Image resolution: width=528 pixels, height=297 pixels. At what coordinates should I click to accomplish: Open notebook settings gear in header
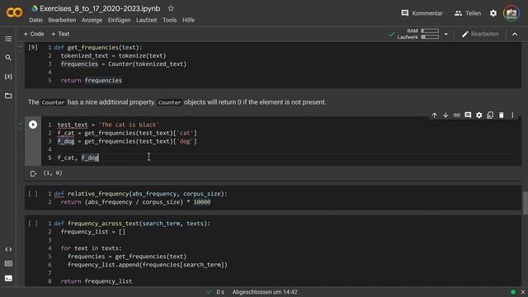pos(493,13)
